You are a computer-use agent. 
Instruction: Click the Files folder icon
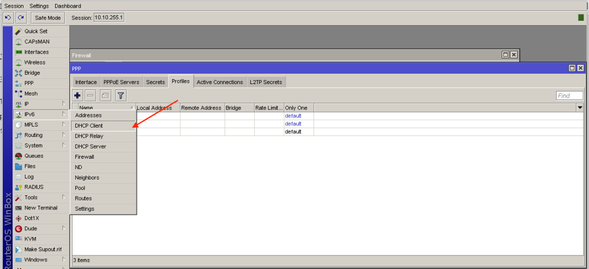tap(19, 166)
